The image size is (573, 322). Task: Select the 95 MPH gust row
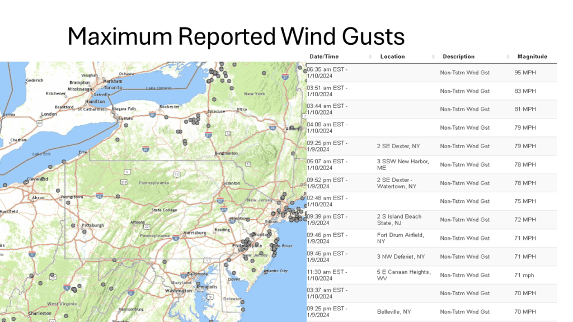pyautogui.click(x=431, y=72)
